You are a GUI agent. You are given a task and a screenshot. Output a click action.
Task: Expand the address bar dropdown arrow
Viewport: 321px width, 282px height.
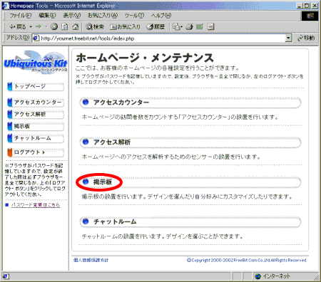(288, 38)
